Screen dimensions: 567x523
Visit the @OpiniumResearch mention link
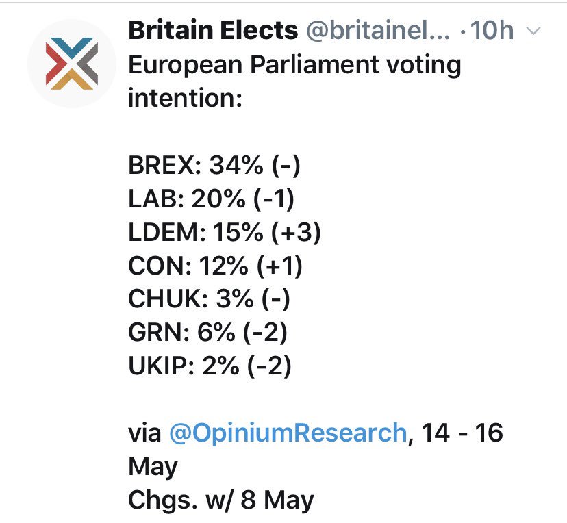point(288,433)
